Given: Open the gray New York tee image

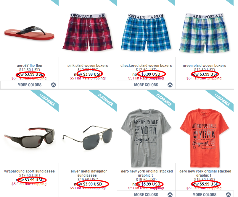Looking at the screenshot, I should (x=146, y=138).
